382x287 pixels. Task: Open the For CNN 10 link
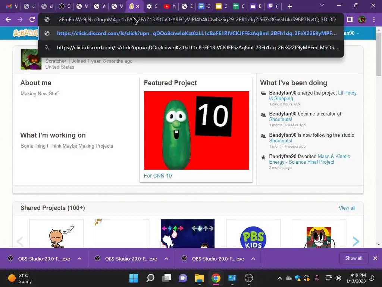pos(158,176)
